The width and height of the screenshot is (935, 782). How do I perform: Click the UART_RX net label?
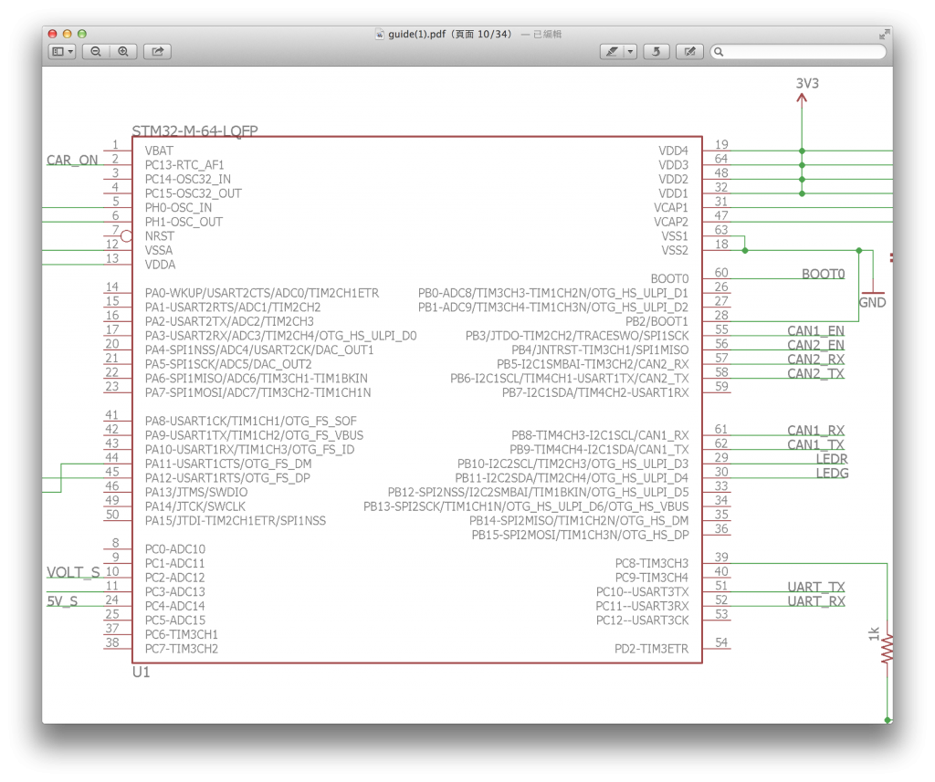816,601
